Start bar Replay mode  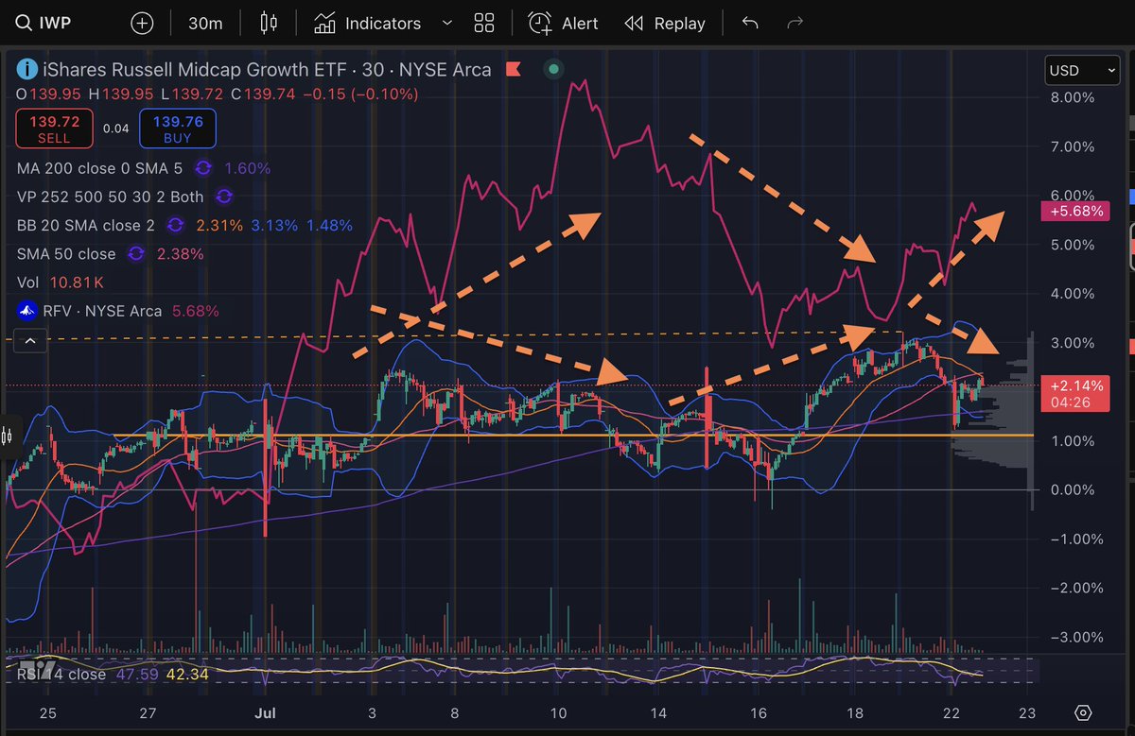tap(665, 23)
